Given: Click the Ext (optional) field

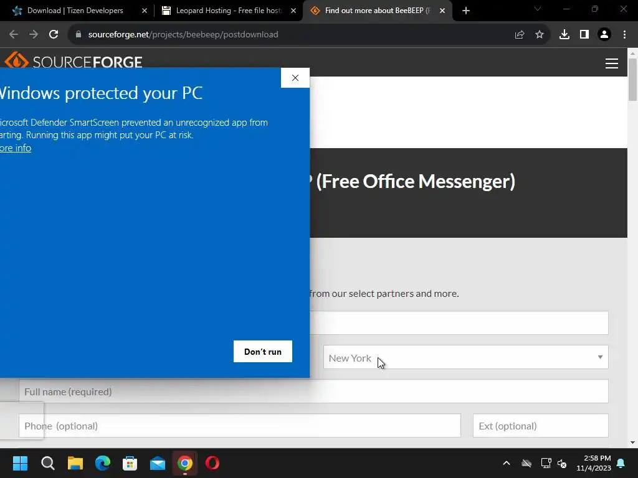Looking at the screenshot, I should [x=540, y=426].
